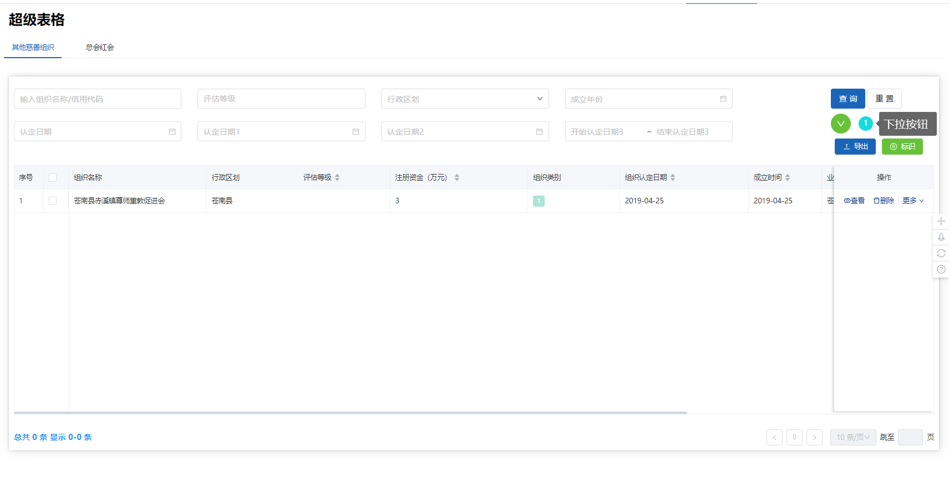Click the teal number 1 badge

tap(865, 124)
